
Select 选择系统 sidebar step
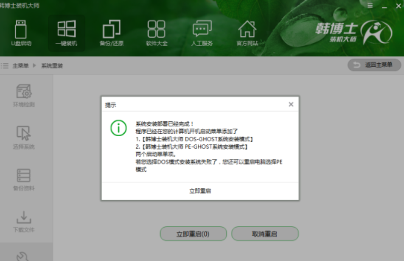24,138
